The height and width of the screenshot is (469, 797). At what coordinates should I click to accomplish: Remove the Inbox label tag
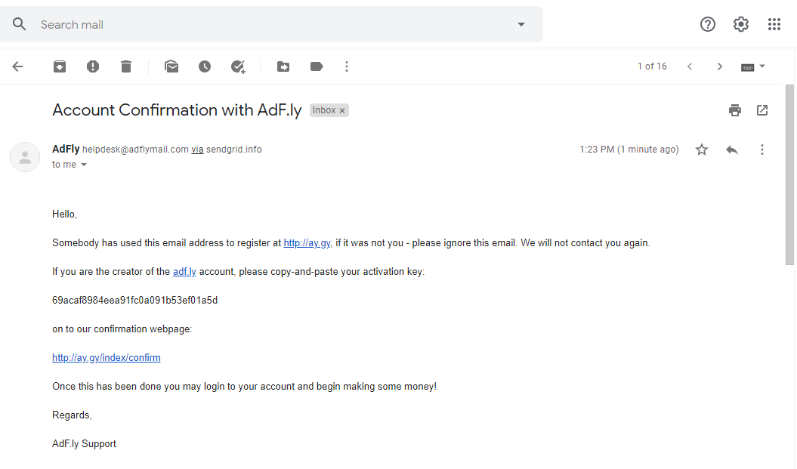point(342,111)
